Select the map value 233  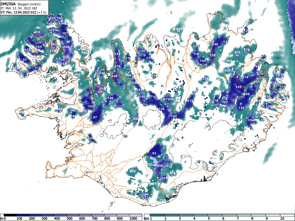[205, 79]
